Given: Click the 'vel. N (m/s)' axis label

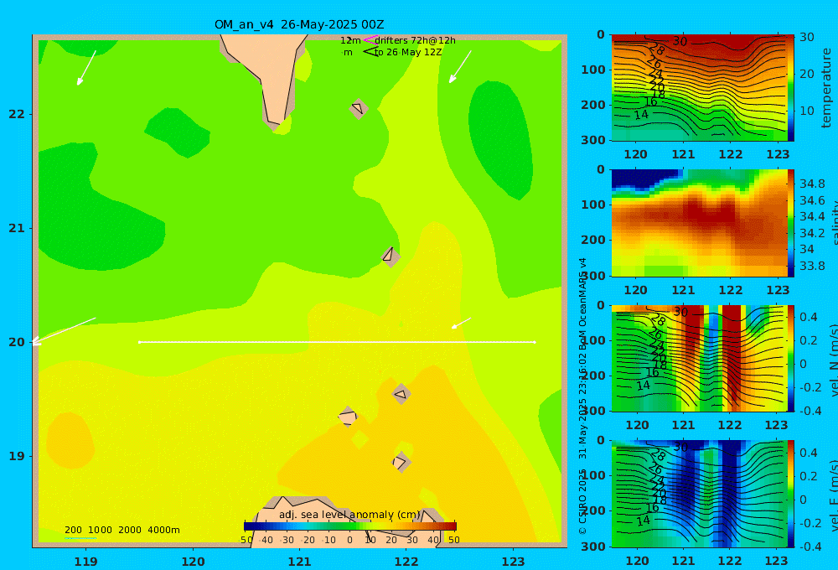Looking at the screenshot, I should pyautogui.click(x=833, y=360).
